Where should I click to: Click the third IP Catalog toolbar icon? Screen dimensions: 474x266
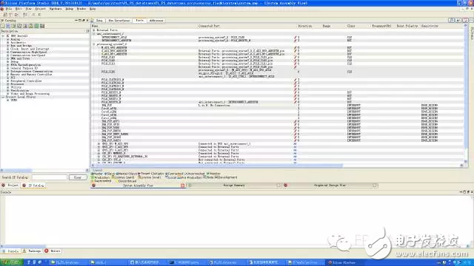pos(14,27)
